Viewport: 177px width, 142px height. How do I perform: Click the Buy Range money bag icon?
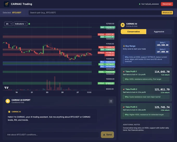[124, 46]
